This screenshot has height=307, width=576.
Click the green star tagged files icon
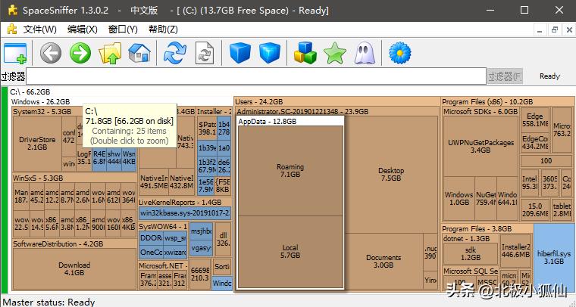[334, 53]
